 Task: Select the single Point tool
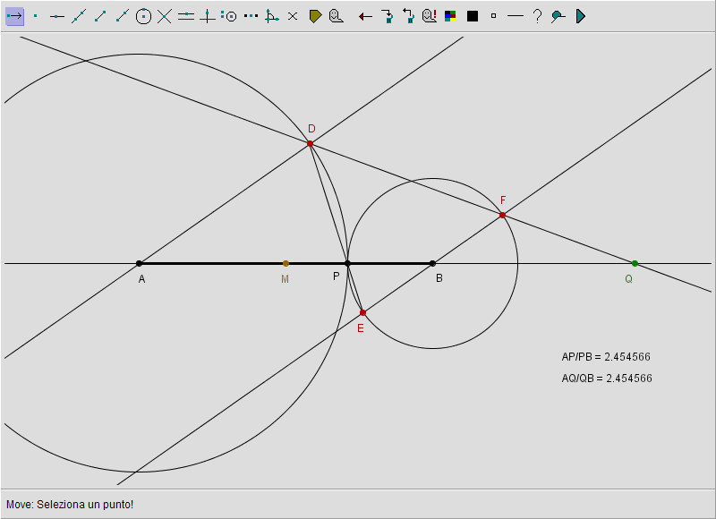[36, 16]
